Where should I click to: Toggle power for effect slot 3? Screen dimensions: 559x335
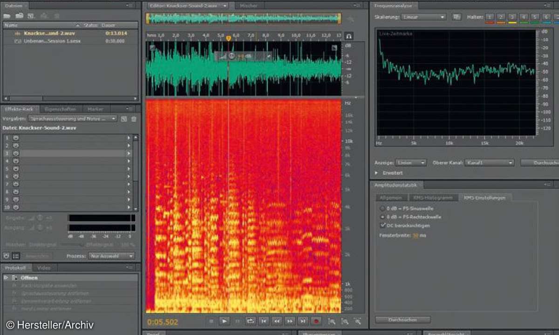coord(15,153)
